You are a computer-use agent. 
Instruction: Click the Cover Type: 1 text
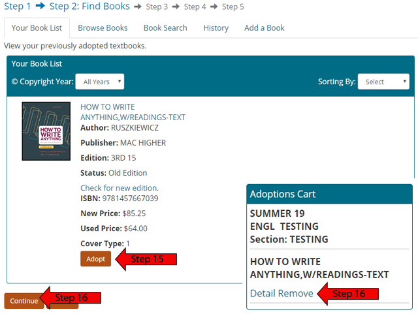tap(105, 244)
